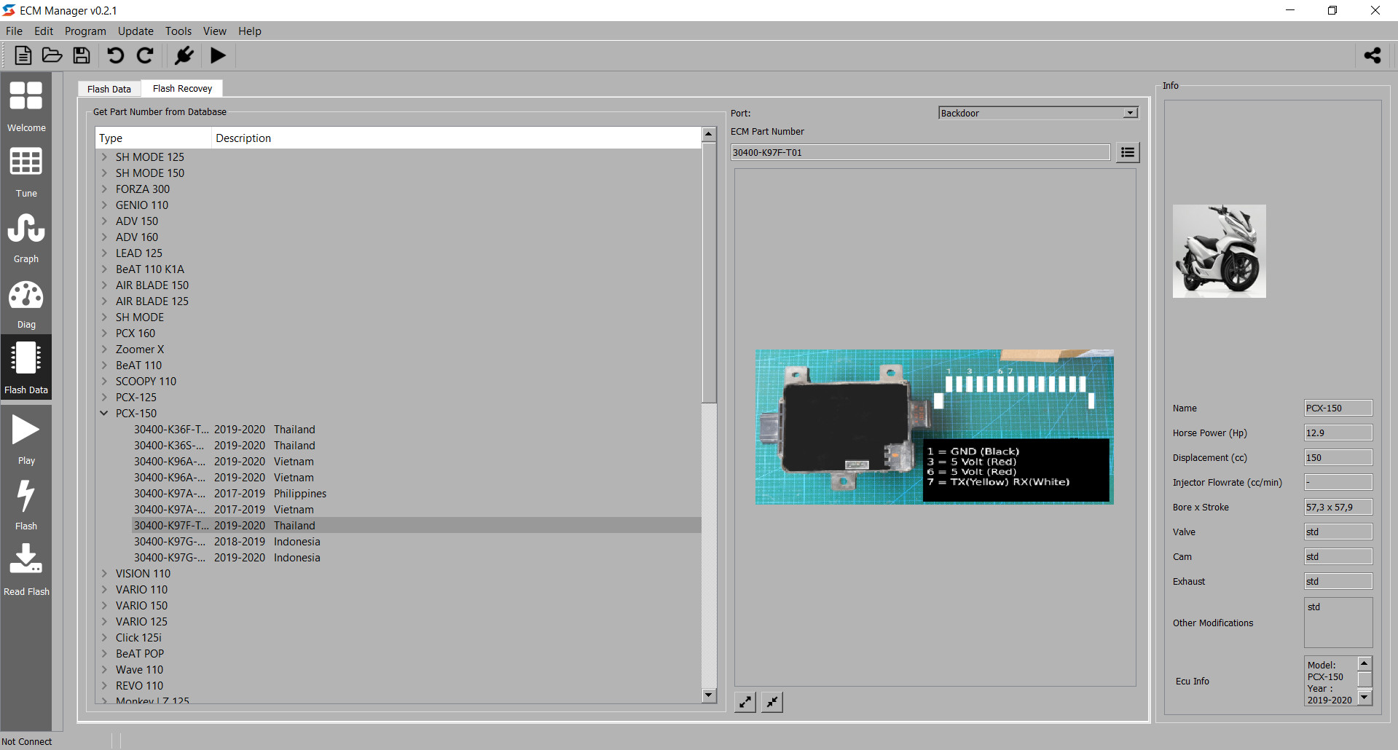1398x750 pixels.
Task: Click the ECM Part Number field
Action: coord(920,152)
